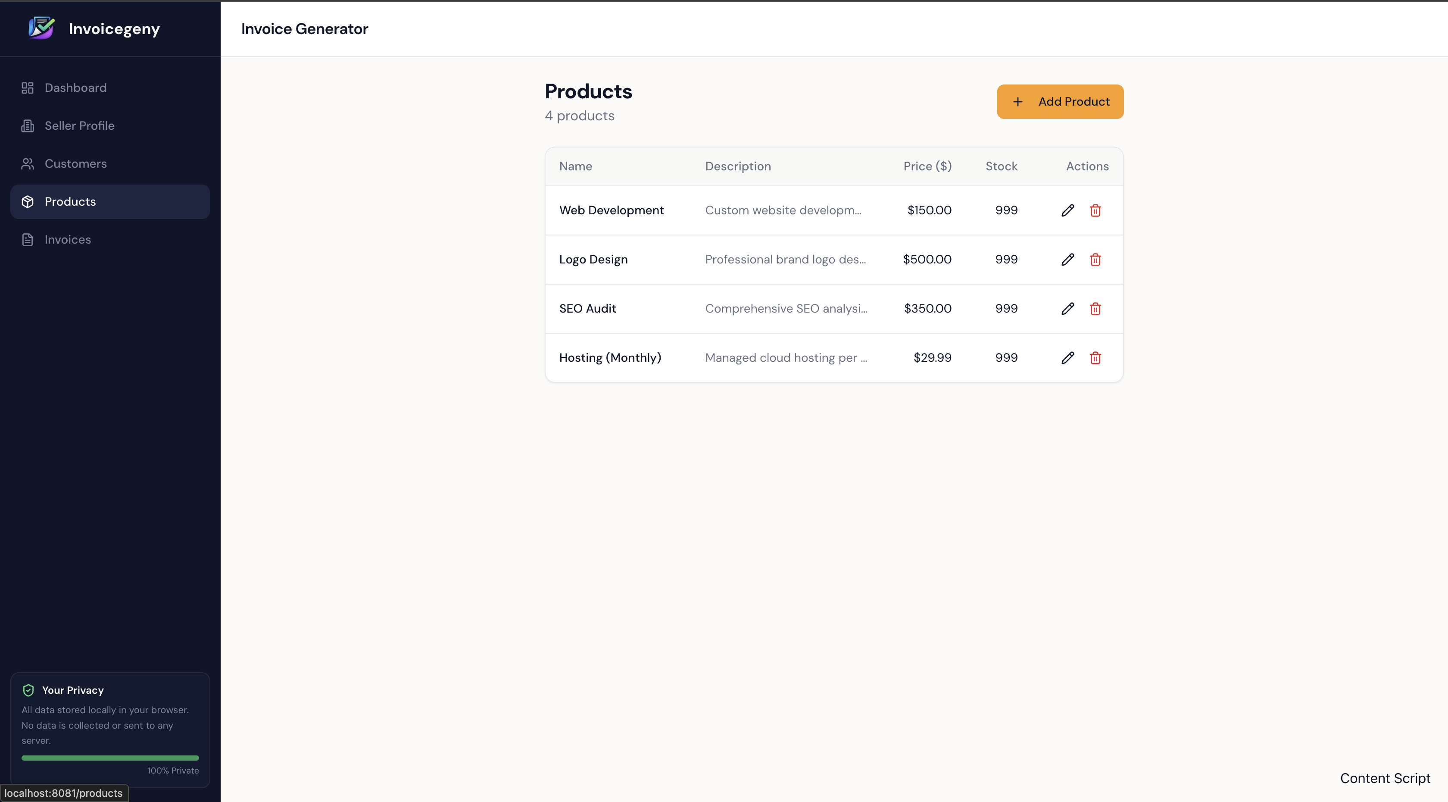The width and height of the screenshot is (1448, 802).
Task: Select the Customers people icon
Action: [x=28, y=163]
